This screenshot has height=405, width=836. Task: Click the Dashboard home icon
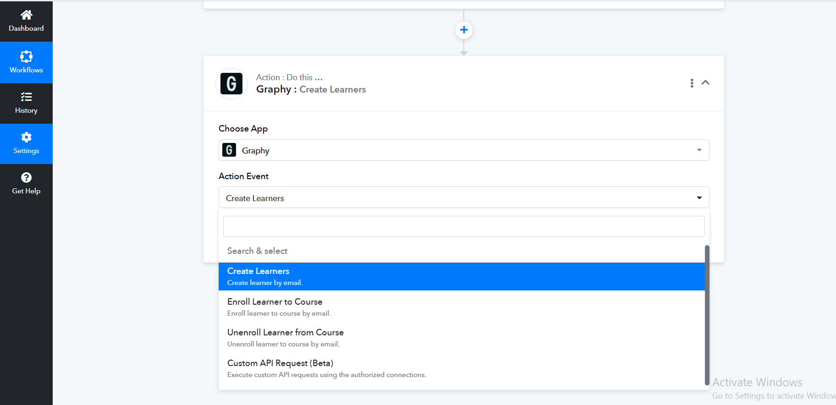(x=26, y=15)
